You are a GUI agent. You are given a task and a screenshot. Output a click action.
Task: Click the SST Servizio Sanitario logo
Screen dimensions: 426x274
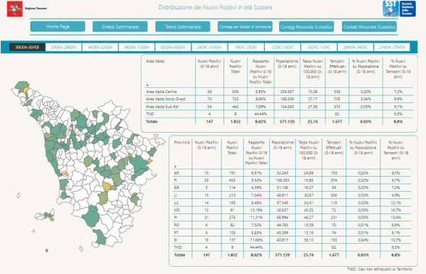(x=399, y=9)
